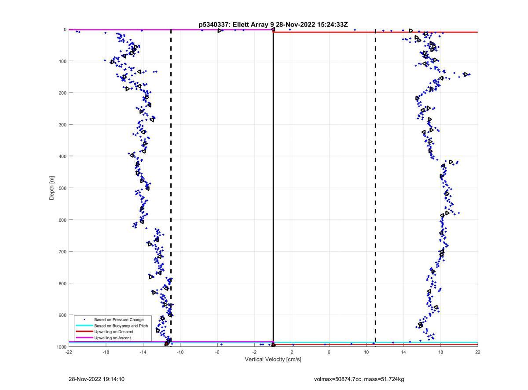Image resolution: width=528 pixels, height=390 pixels.
Task: Click legend entry 'Based on Buoyancy and Pitch'
Action: pos(121,326)
